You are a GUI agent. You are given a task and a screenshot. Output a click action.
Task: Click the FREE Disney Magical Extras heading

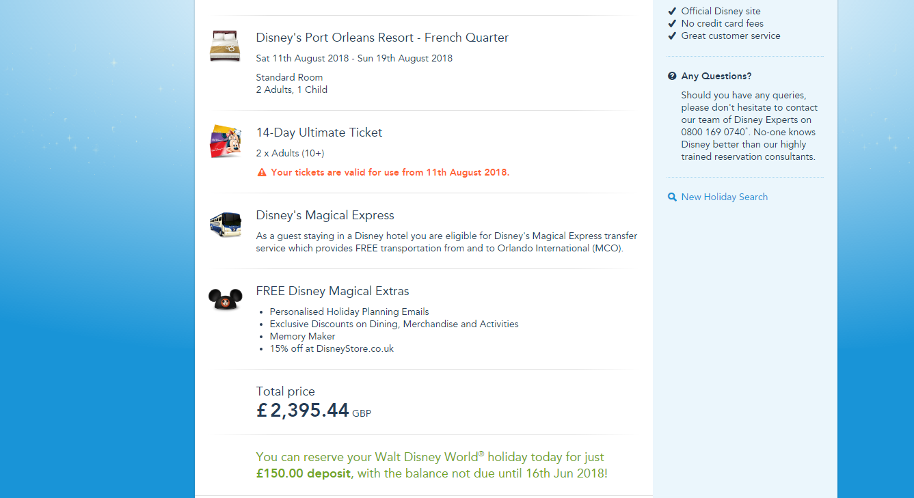332,291
